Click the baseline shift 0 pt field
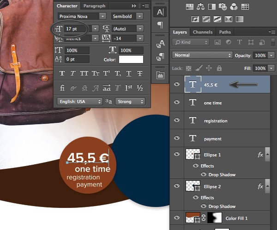 coord(77,59)
